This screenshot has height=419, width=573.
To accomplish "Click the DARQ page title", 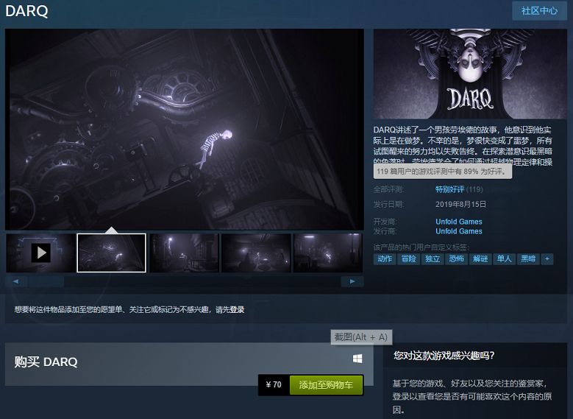I will 26,11.
